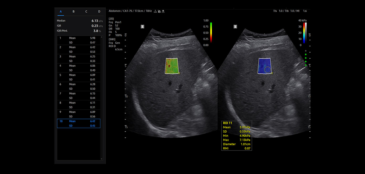This screenshot has width=365, height=174.
Task: Click the MI 1.6 readout
Action: 302,11
